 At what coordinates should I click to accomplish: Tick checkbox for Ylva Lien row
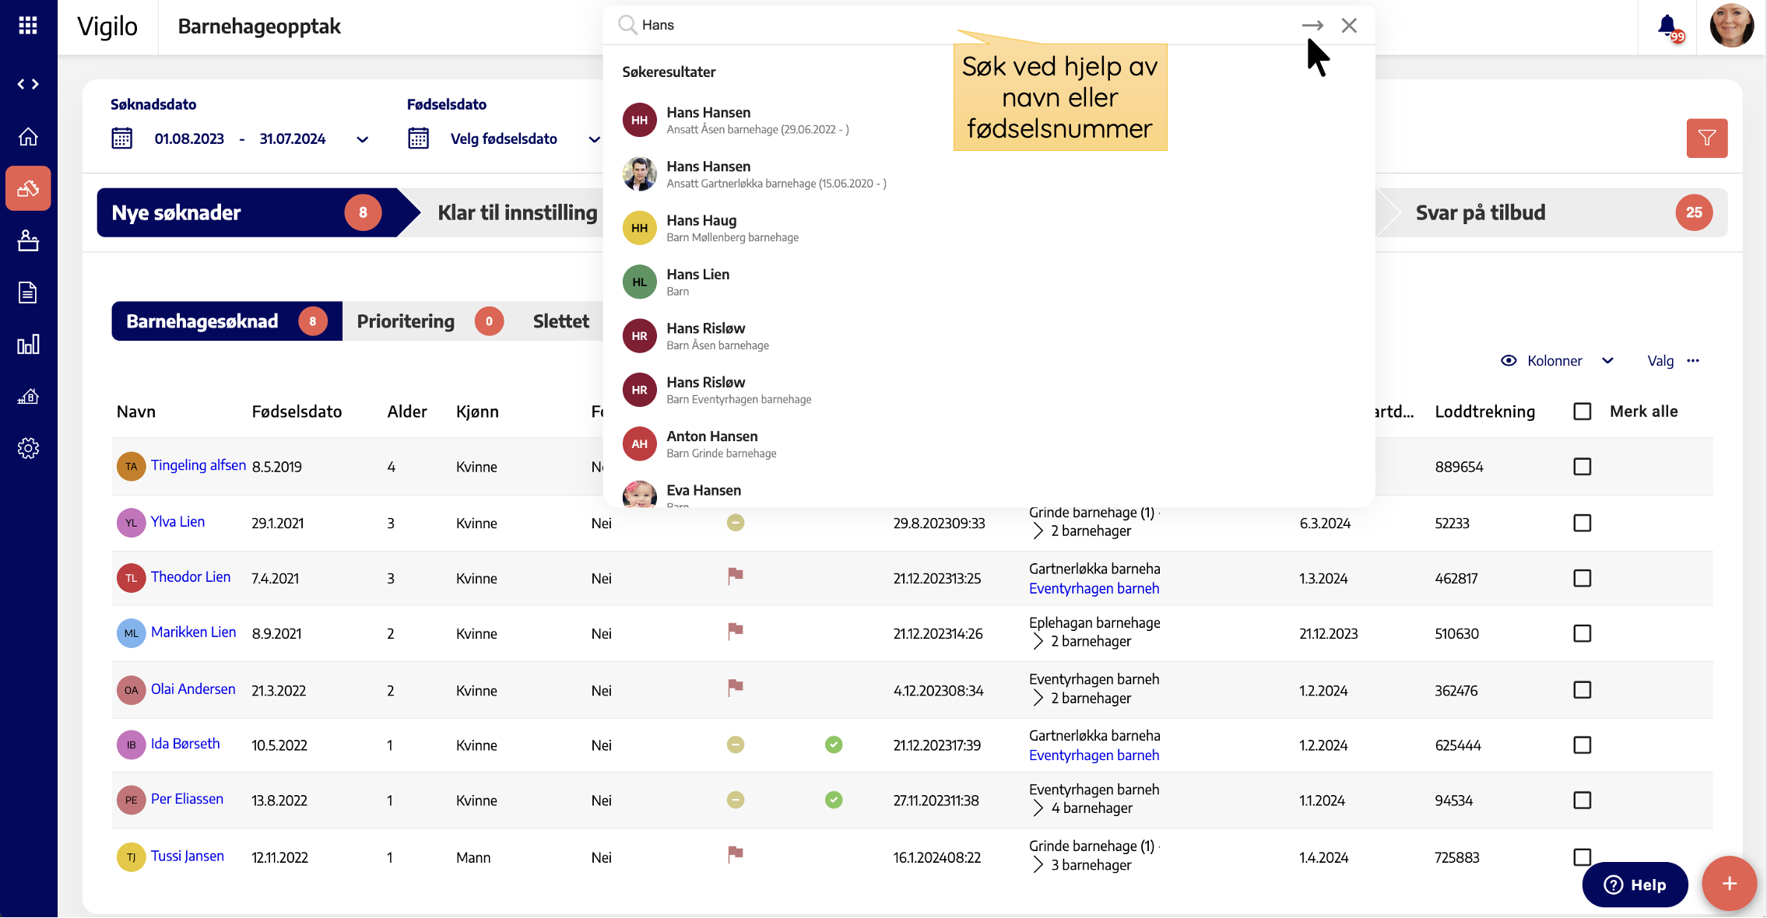(1583, 523)
